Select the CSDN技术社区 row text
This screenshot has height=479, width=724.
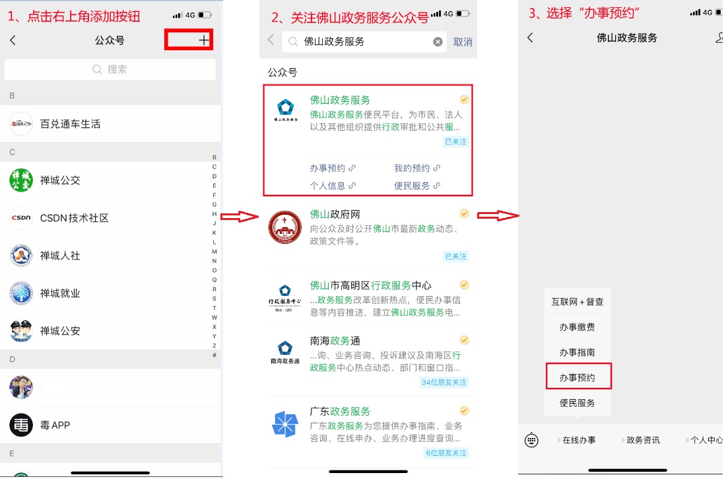pos(75,218)
